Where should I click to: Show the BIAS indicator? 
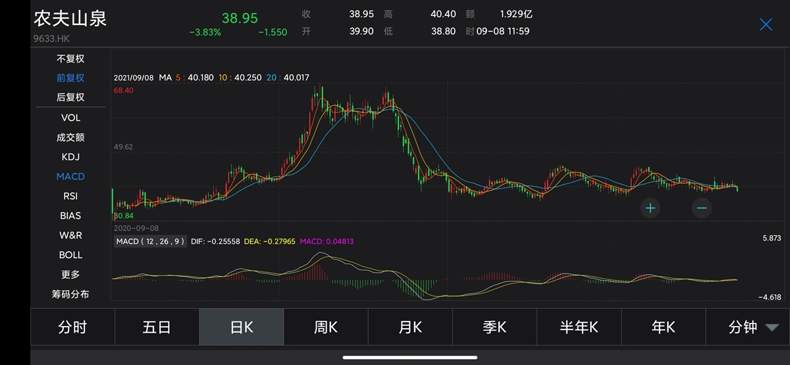tap(70, 215)
